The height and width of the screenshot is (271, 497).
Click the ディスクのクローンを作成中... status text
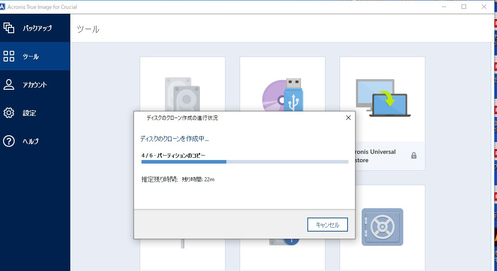[174, 138]
